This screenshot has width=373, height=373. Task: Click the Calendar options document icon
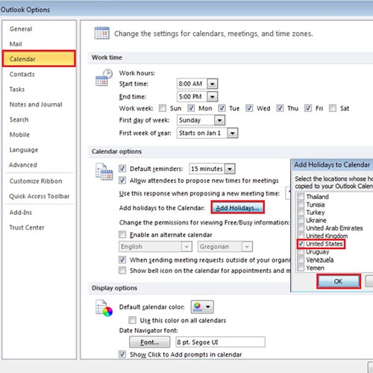coord(104,172)
